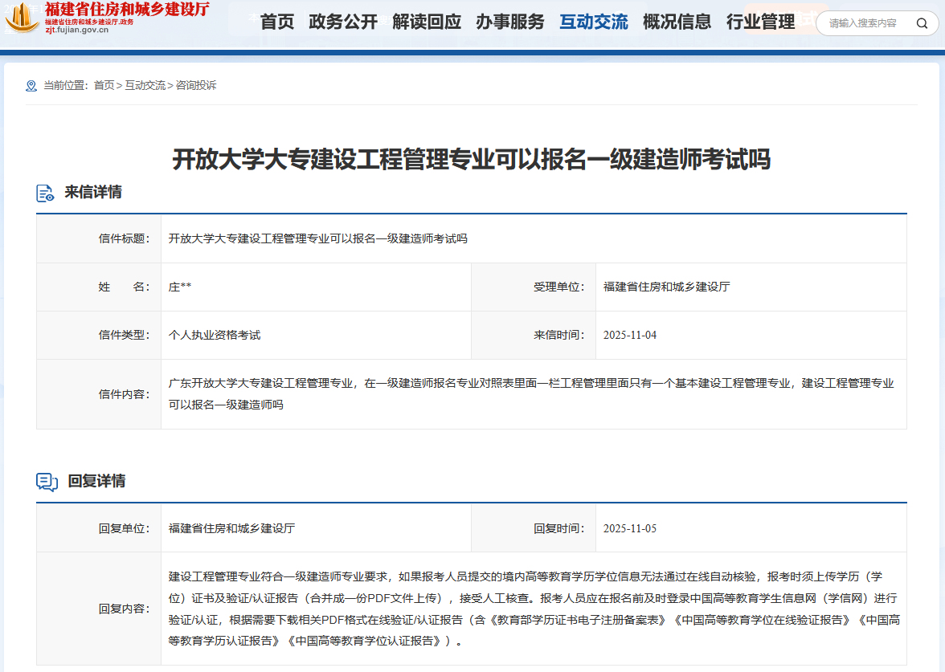Viewport: 945px width, 672px height.
Task: Click the page title about 一级建造师考试
Action: tap(472, 159)
